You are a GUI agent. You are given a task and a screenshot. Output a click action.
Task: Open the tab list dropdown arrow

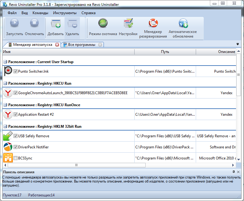click(238, 44)
